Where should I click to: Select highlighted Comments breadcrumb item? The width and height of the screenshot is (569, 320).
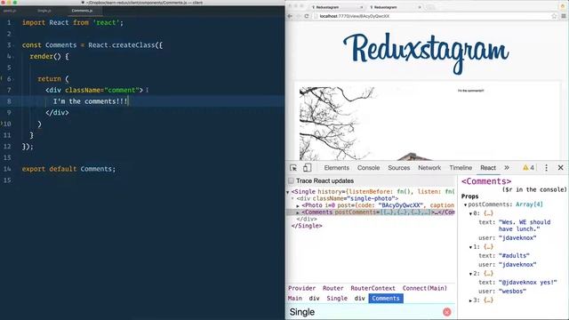tap(386, 299)
